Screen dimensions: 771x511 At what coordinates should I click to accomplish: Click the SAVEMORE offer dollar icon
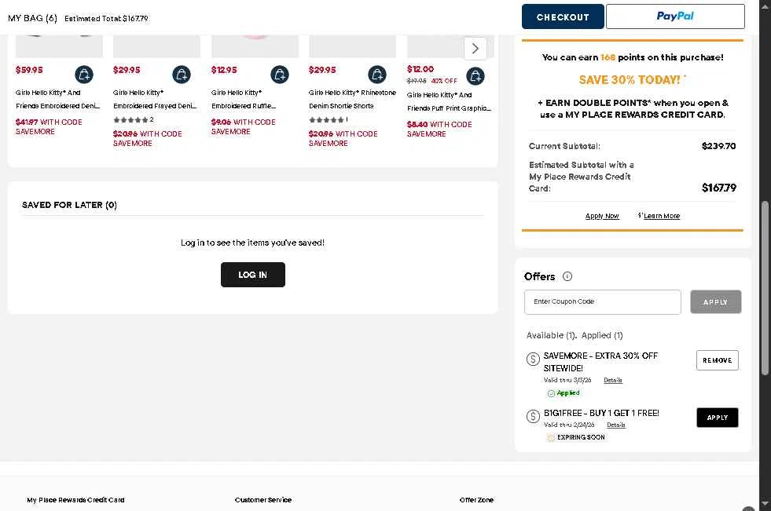(x=533, y=359)
